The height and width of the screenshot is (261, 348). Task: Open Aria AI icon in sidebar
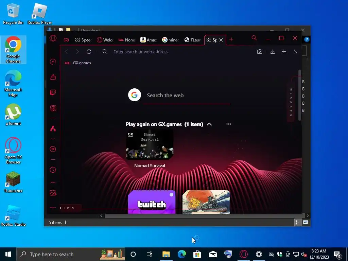point(53,128)
